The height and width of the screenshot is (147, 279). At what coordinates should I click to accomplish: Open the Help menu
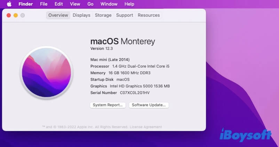point(129,4)
